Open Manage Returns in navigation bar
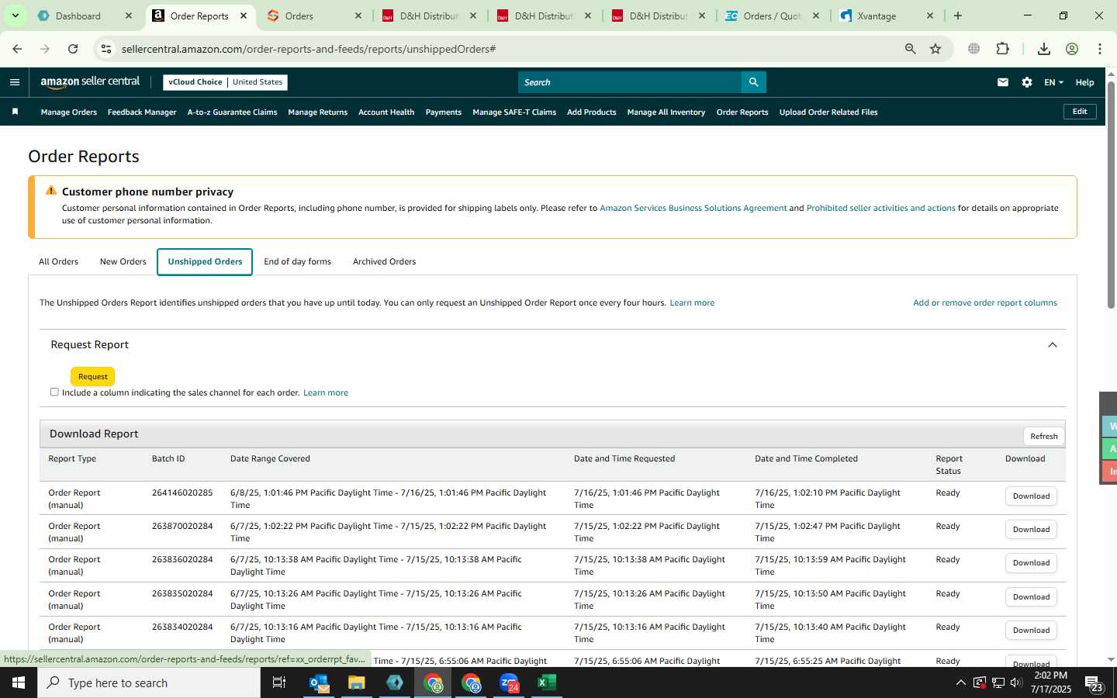Image resolution: width=1117 pixels, height=698 pixels. click(318, 112)
